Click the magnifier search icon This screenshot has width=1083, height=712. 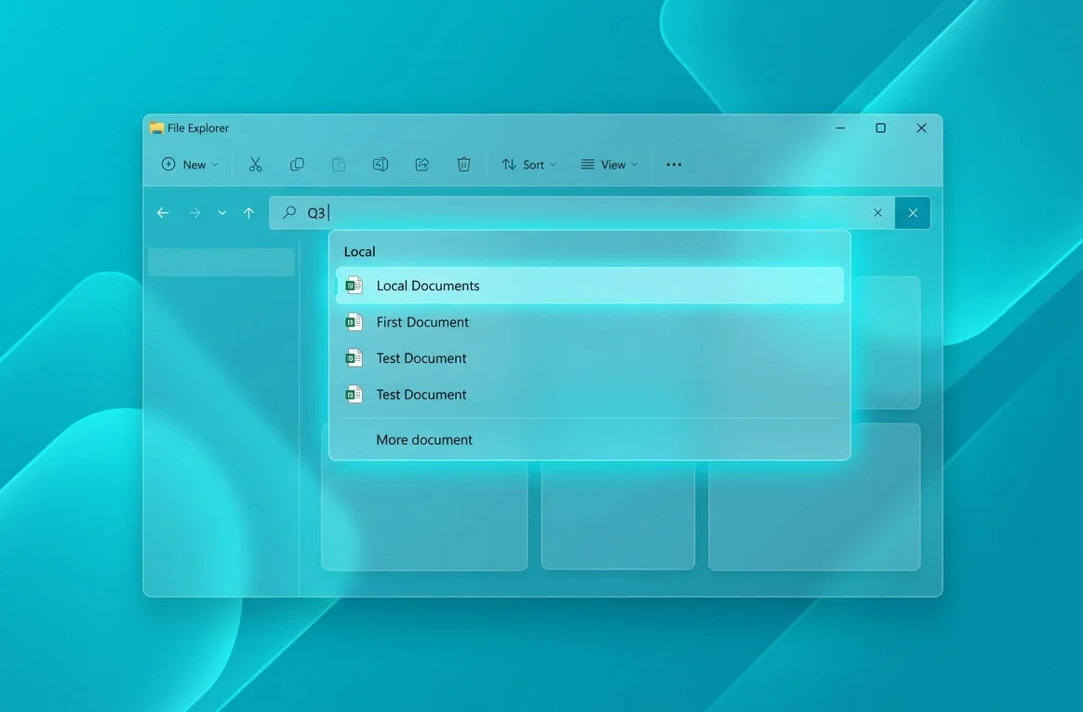[289, 212]
